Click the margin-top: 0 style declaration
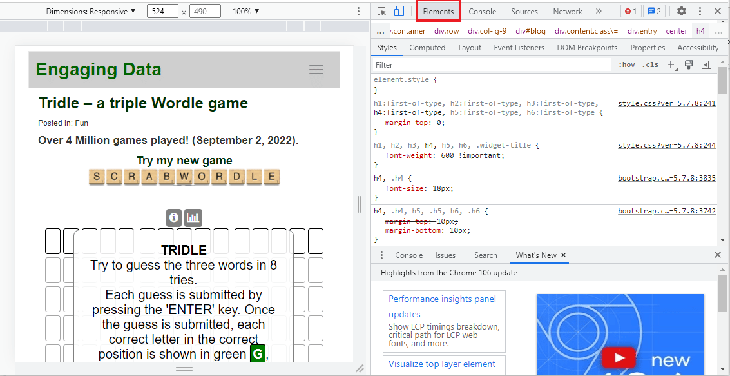Viewport: 730px width, 376px height. point(416,123)
